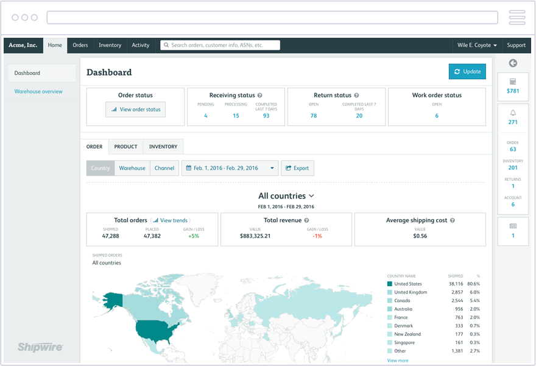This screenshot has width=536, height=366.
Task: Click the search magnifier in the top bar
Action: click(x=166, y=44)
